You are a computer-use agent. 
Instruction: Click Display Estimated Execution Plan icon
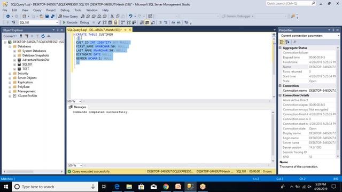(105, 22)
